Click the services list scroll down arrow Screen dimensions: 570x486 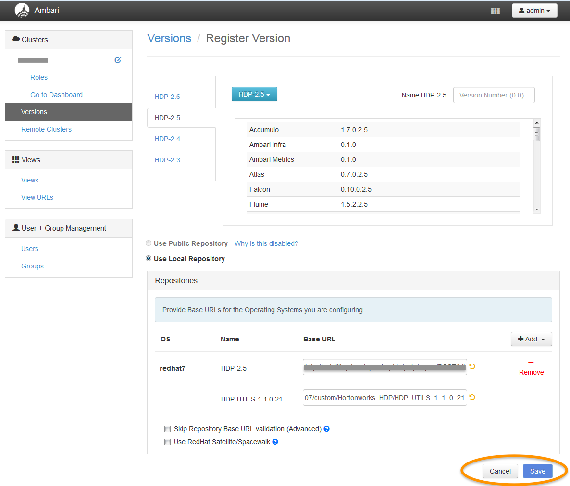pyautogui.click(x=536, y=210)
